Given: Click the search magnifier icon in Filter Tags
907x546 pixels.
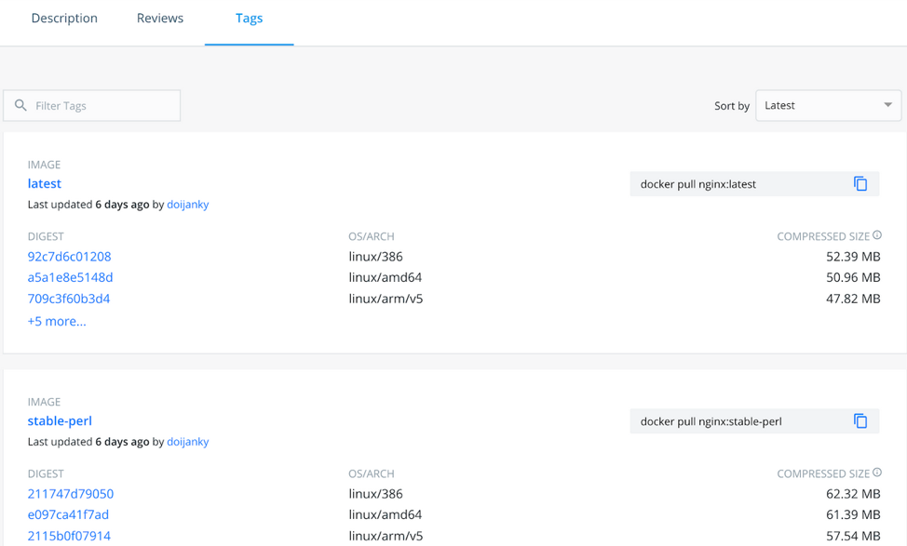Looking at the screenshot, I should pyautogui.click(x=20, y=105).
